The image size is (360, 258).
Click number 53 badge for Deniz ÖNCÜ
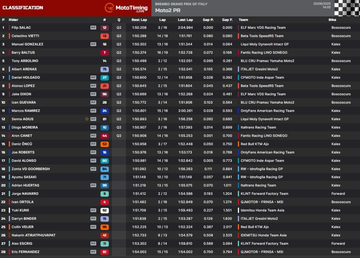[104, 144]
